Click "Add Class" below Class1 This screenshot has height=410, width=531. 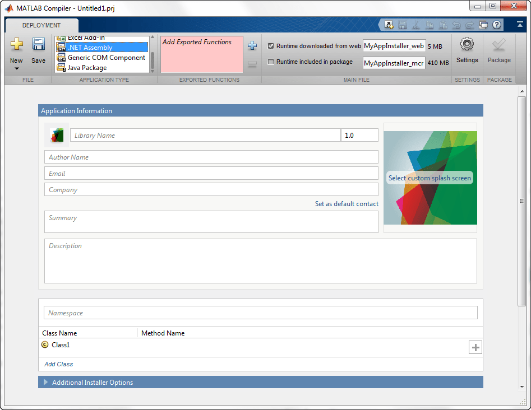(58, 364)
